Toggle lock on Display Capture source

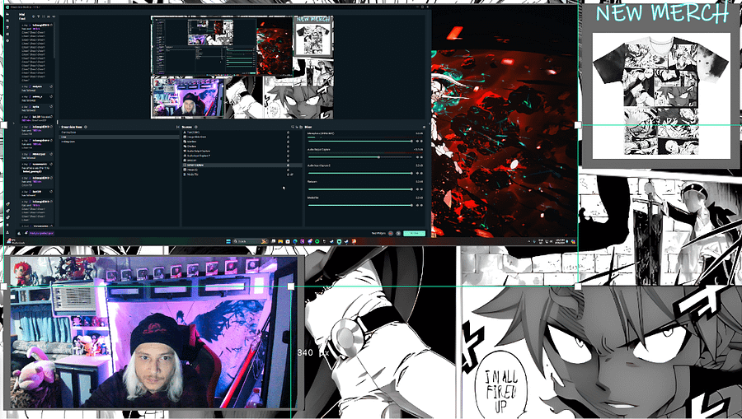click(x=288, y=165)
